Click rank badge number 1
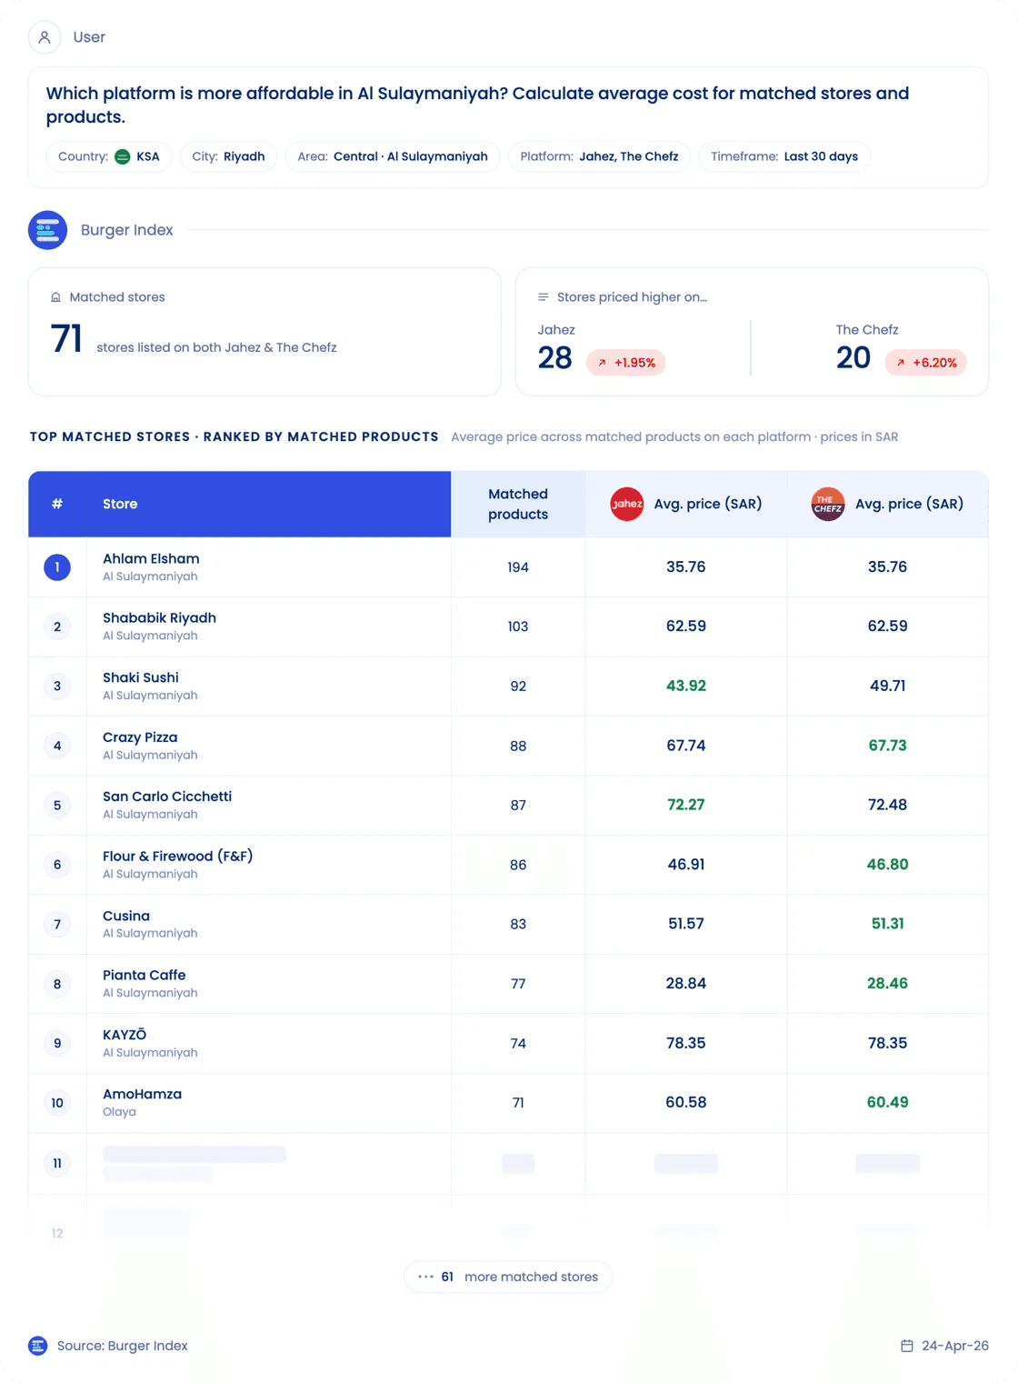The height and width of the screenshot is (1383, 1018). coord(57,567)
